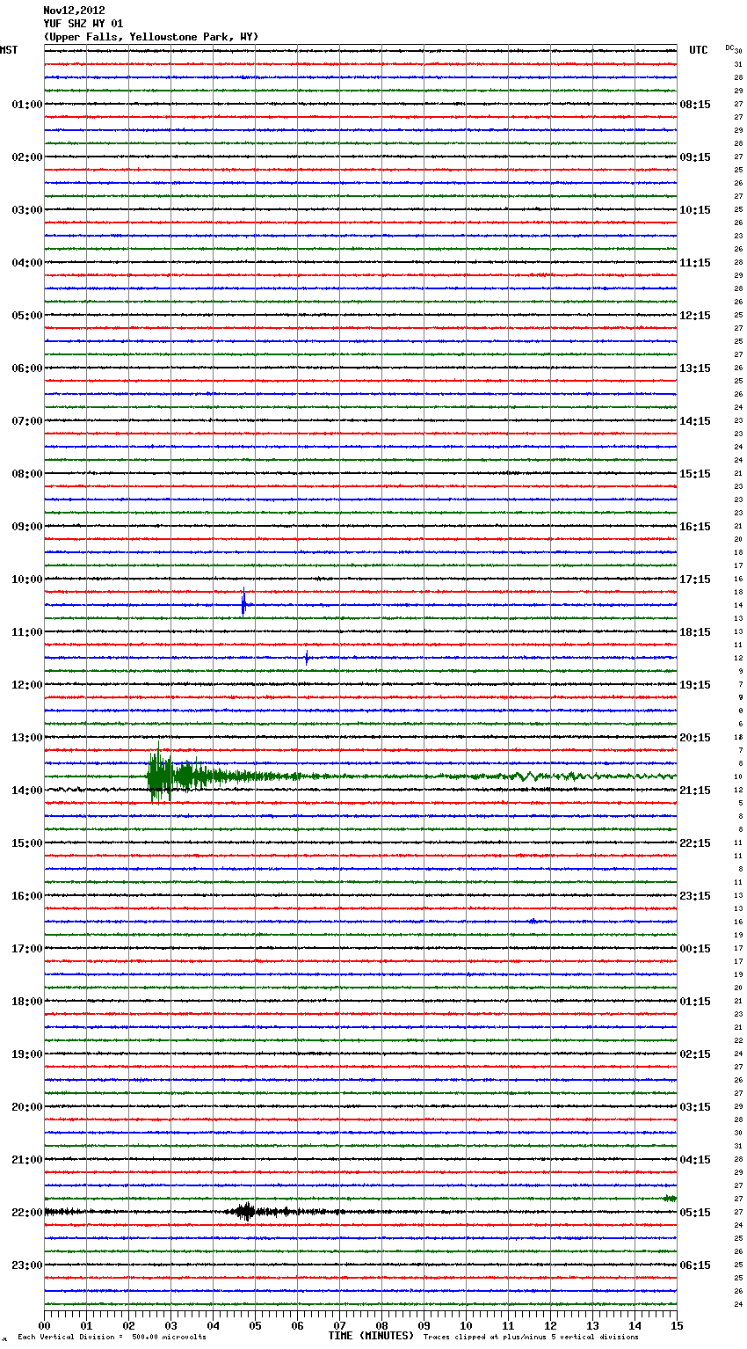Click the 05:15 UTC time label
The width and height of the screenshot is (747, 1349).
pyautogui.click(x=695, y=1213)
